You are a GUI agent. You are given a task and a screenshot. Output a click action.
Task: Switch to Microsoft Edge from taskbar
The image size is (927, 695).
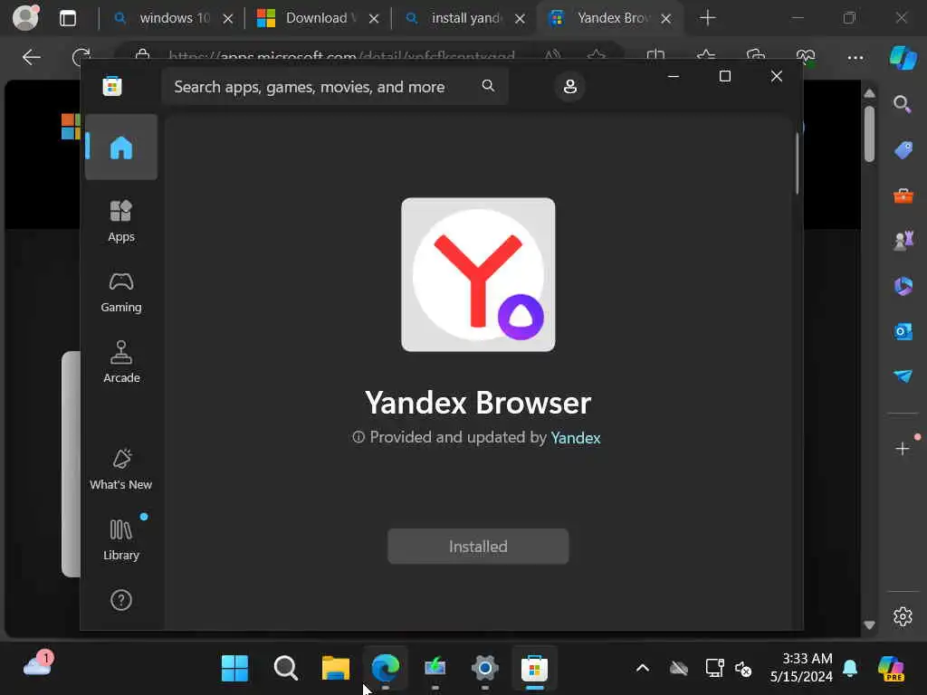point(386,669)
